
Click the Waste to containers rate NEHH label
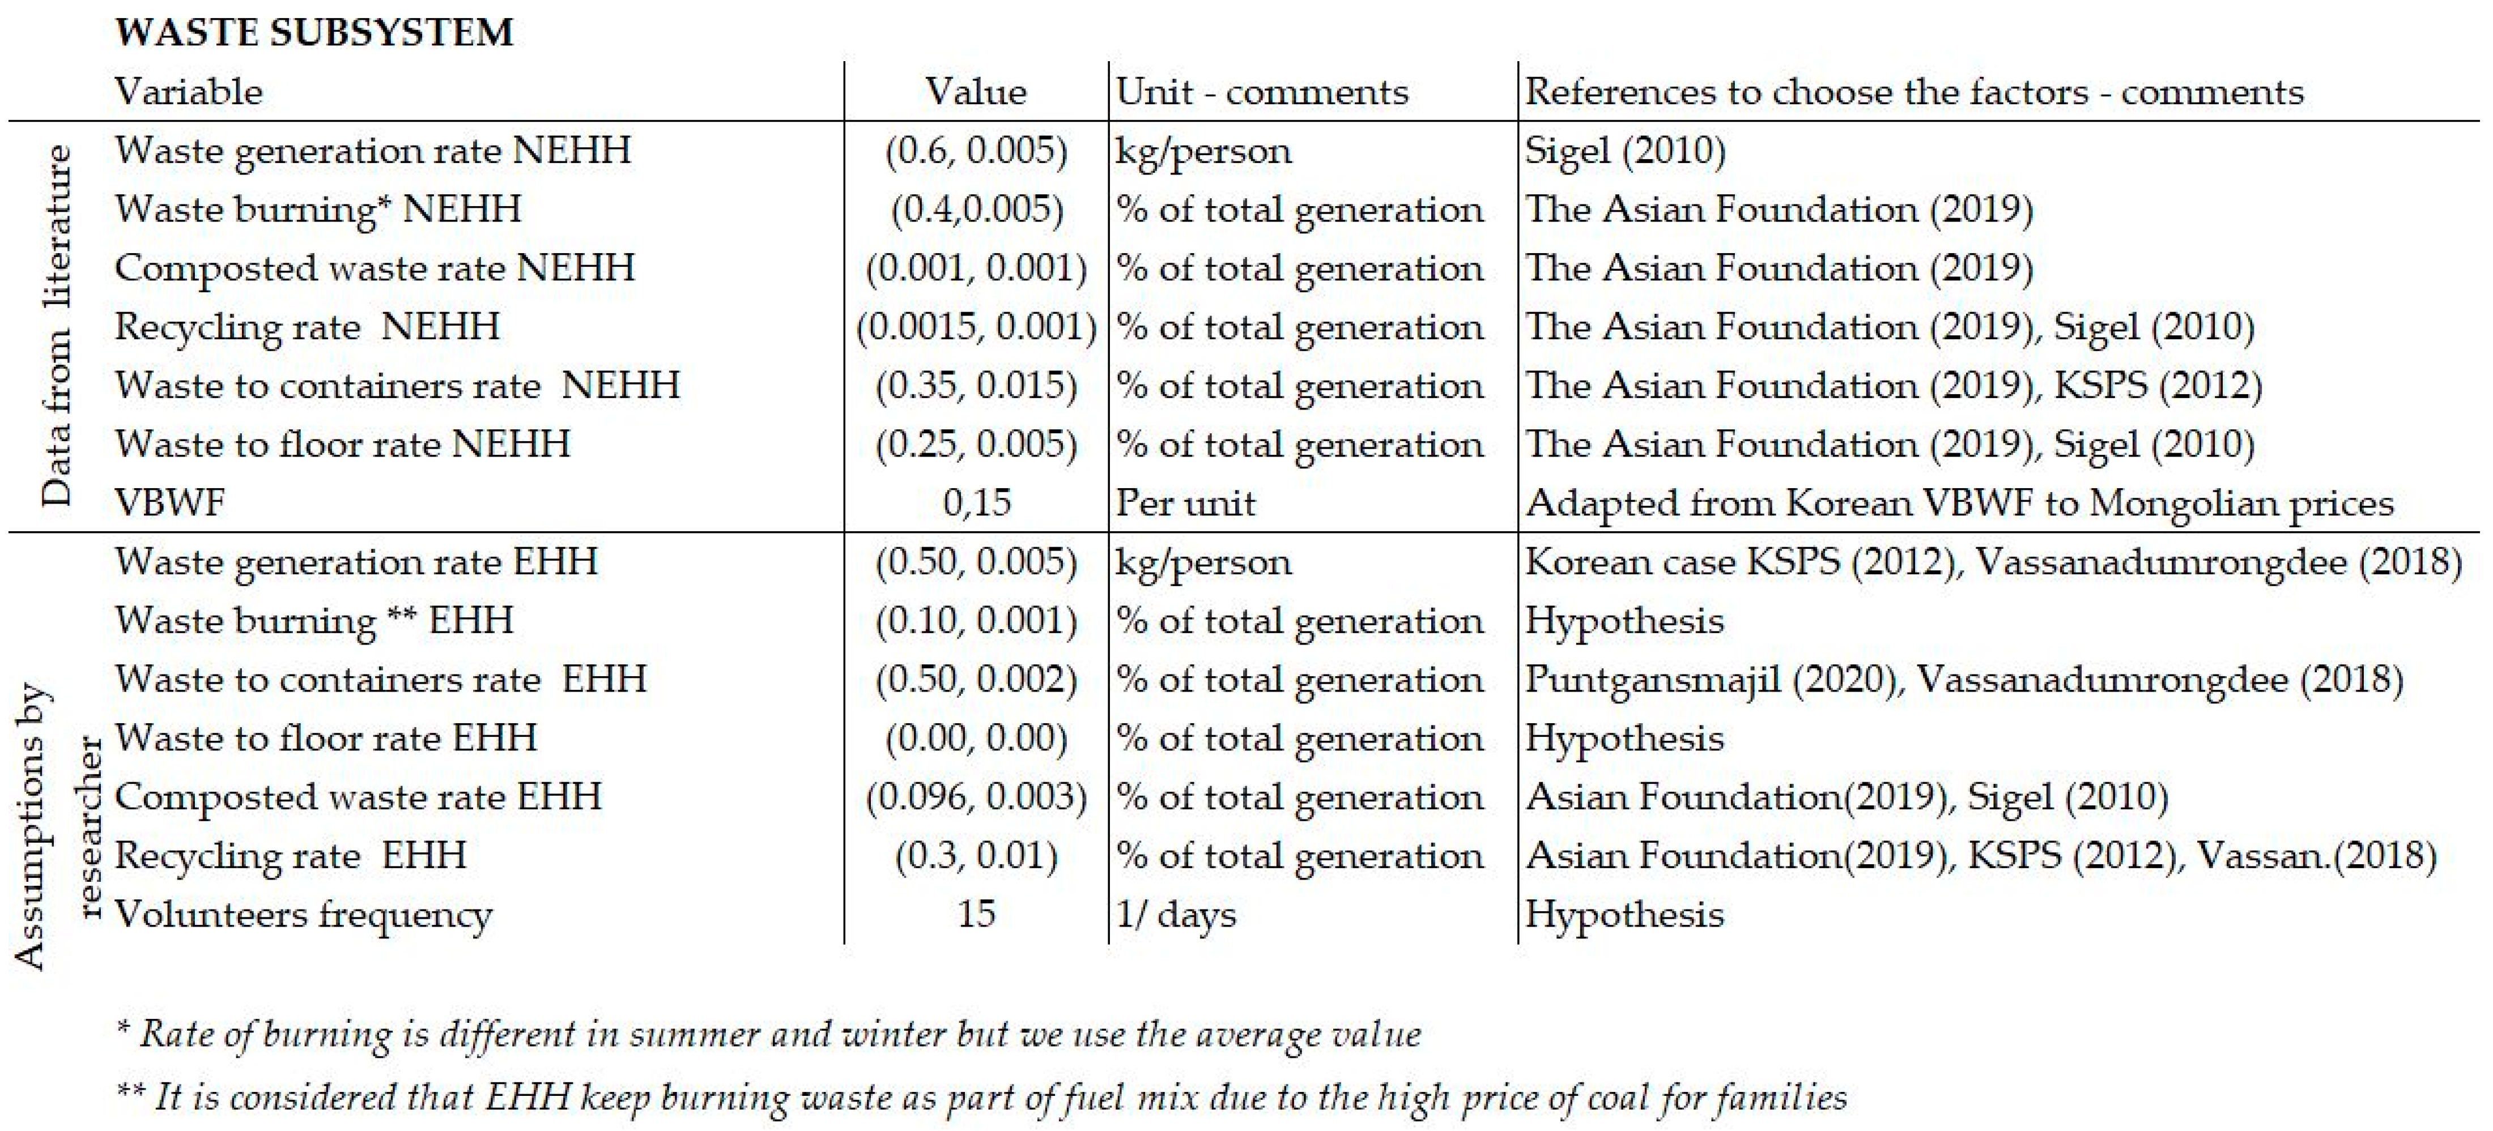(397, 386)
